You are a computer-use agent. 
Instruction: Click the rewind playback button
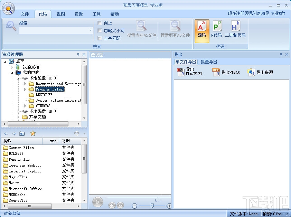[112, 205]
